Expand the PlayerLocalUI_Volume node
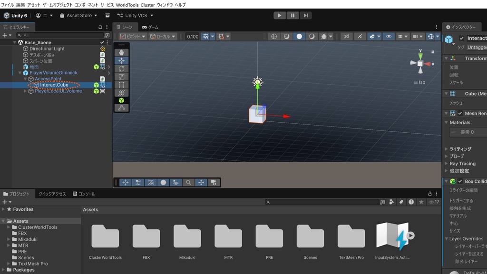The height and width of the screenshot is (274, 487). 26,91
